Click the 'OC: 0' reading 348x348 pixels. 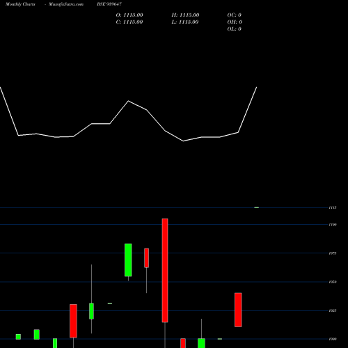coord(235,15)
